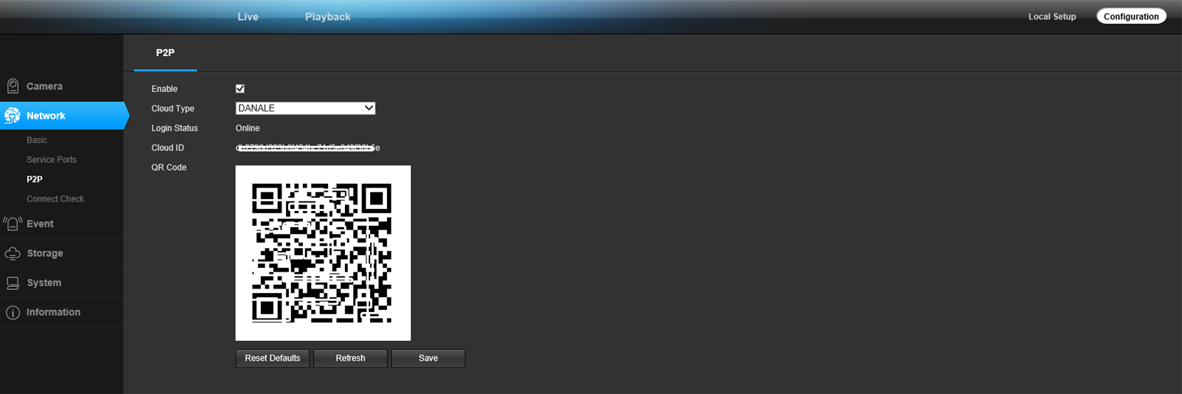The image size is (1182, 394).
Task: Switch to the Playback tab
Action: pyautogui.click(x=328, y=16)
